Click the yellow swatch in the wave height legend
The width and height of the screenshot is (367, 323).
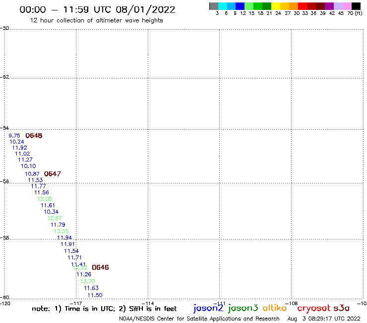point(276,6)
